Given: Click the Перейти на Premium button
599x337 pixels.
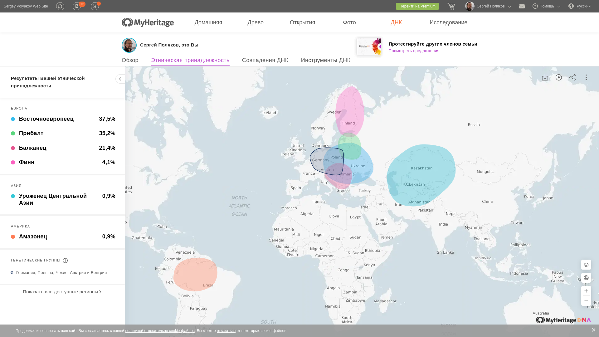Looking at the screenshot, I should 417,6.
